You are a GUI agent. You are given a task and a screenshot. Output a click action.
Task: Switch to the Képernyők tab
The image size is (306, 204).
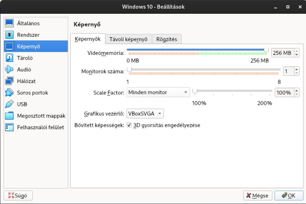88,39
